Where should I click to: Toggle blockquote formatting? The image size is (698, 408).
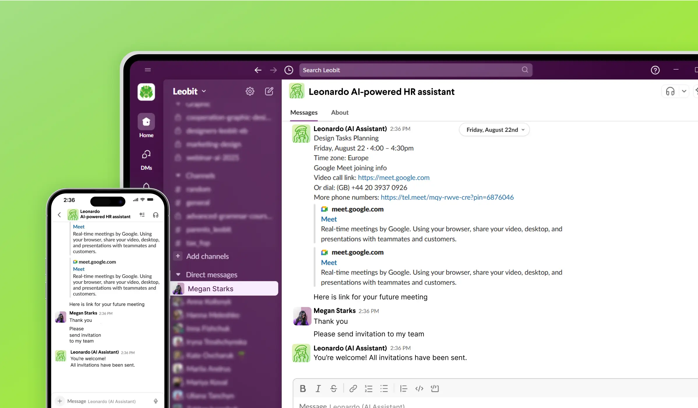(403, 388)
